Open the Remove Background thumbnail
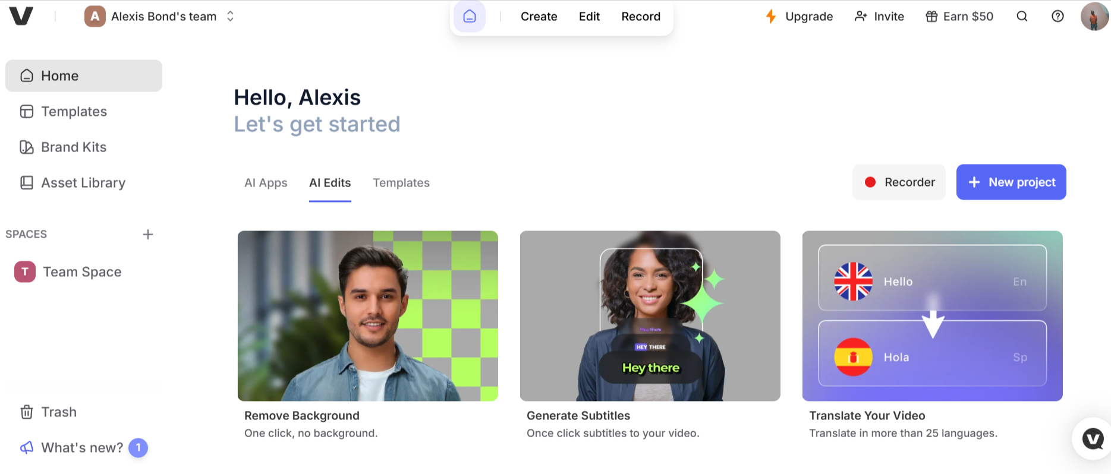The height and width of the screenshot is (474, 1111). pos(368,316)
